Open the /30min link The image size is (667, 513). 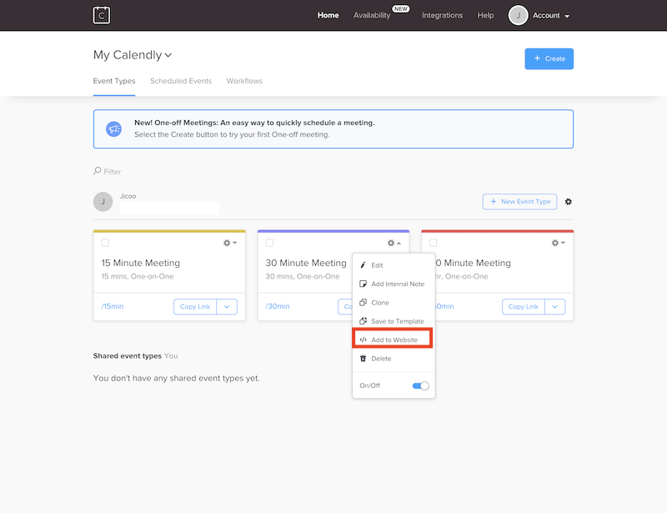coord(278,306)
